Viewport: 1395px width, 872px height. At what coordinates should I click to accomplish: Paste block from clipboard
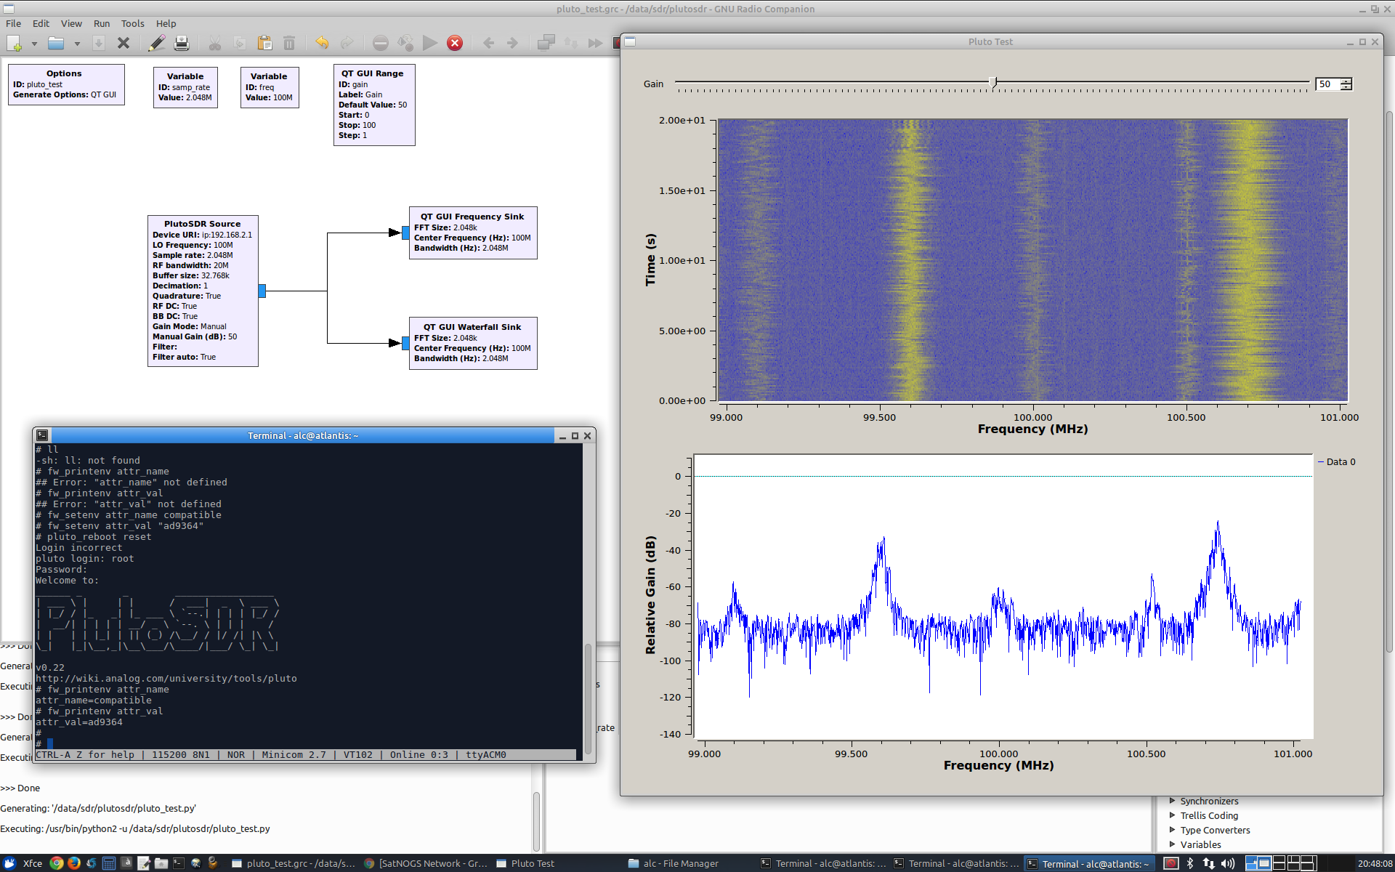(264, 44)
